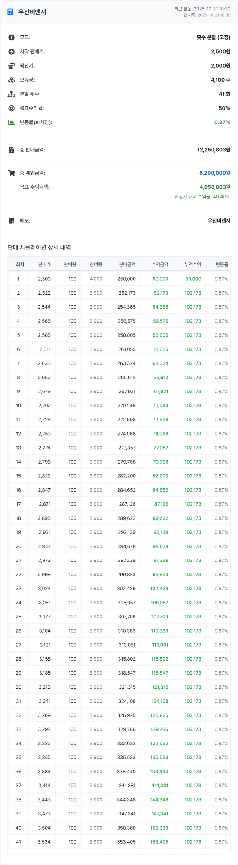The width and height of the screenshot is (238, 865).
Task: Click the 판매 시뮬레이션 상세 내역 heading
Action: (39, 248)
